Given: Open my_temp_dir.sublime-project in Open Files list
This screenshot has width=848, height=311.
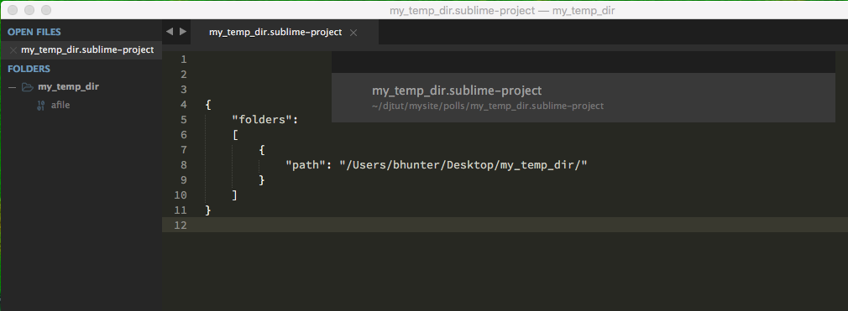Looking at the screenshot, I should point(87,50).
